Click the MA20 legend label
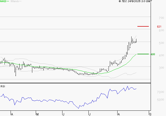 (x=3, y=1)
